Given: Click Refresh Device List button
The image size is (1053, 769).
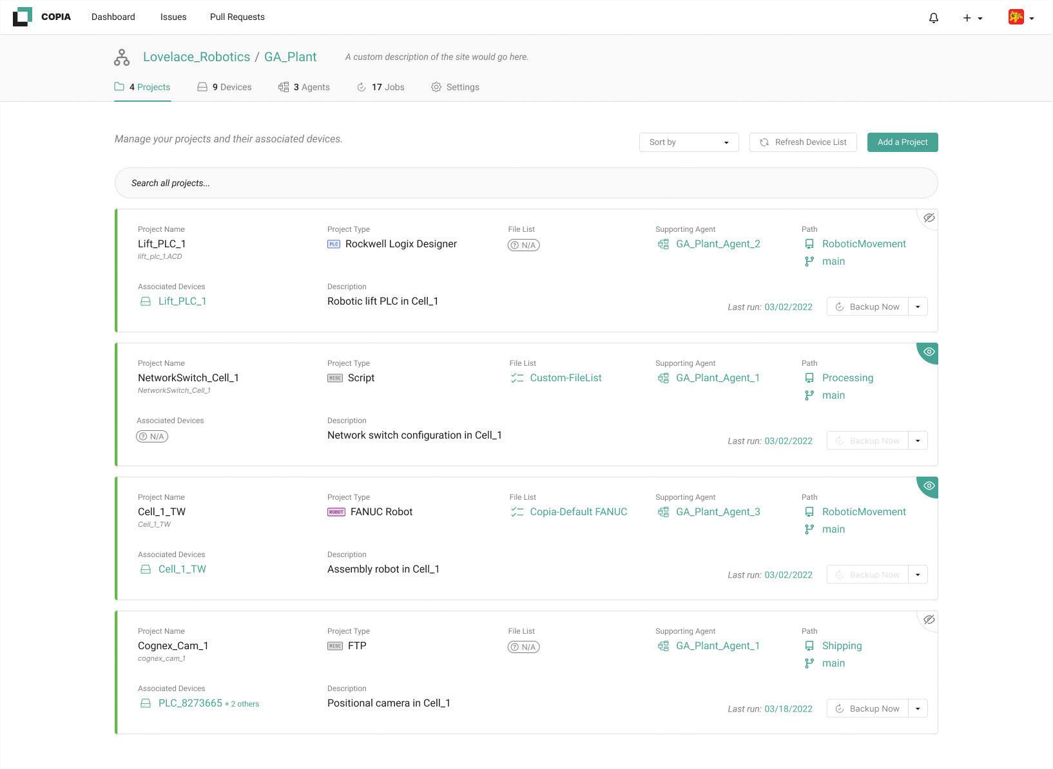Looking at the screenshot, I should click(803, 142).
